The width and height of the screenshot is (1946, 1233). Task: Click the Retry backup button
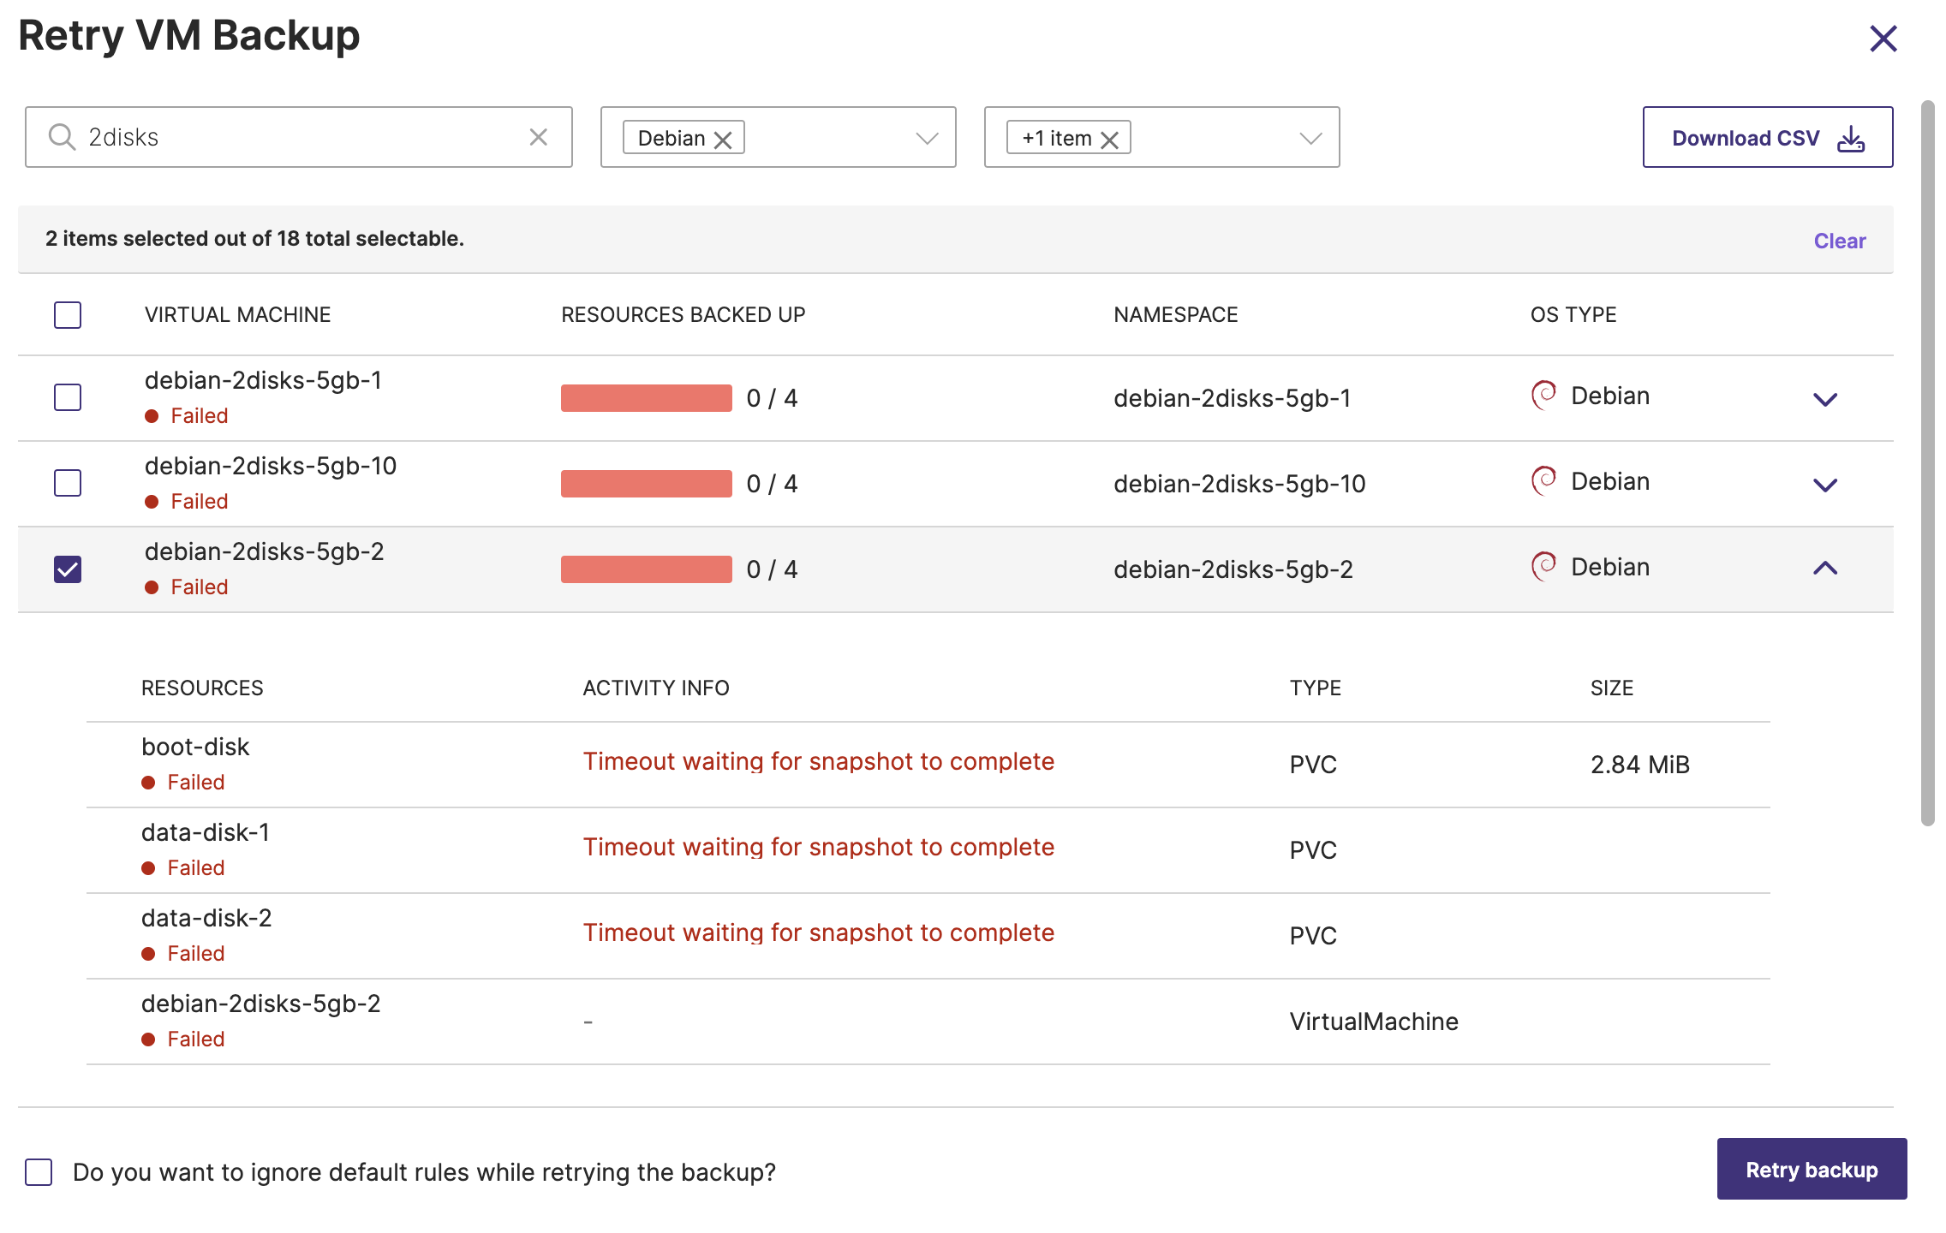[1812, 1170]
